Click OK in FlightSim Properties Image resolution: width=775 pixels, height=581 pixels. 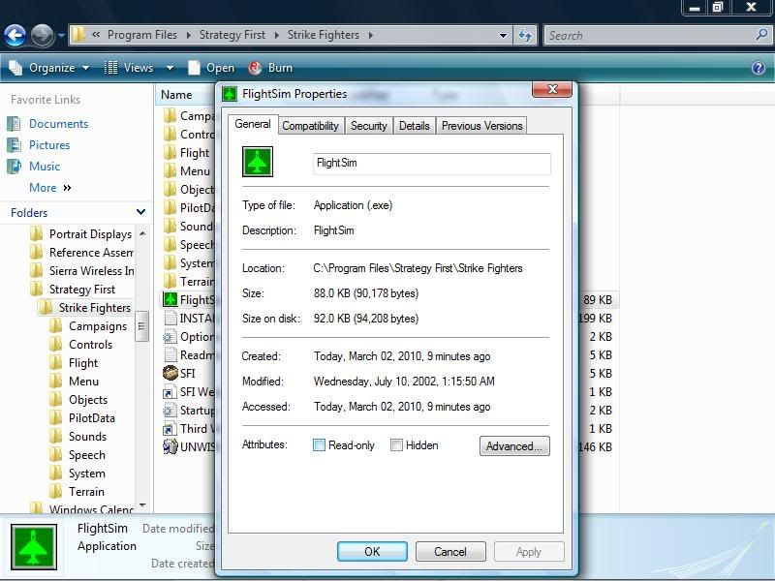pyautogui.click(x=372, y=551)
